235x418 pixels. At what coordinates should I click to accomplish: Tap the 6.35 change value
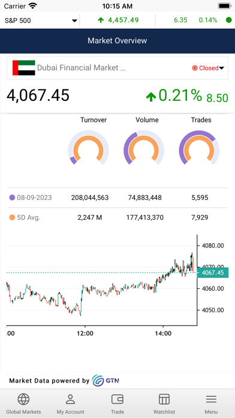click(x=180, y=20)
